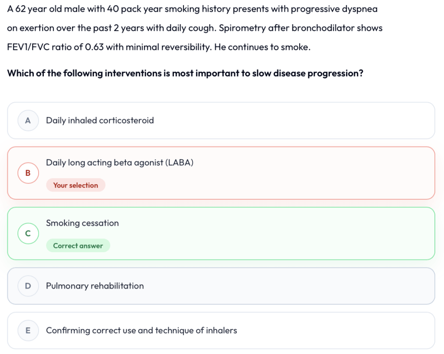Select 'Daily inhaled corticosteroid' answer text
Screen dimensions: 444x354
(x=100, y=120)
